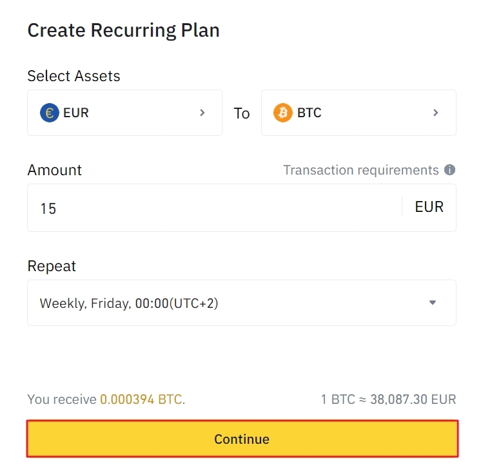481x476 pixels.
Task: Click the blue Euro coin icon
Action: [x=50, y=113]
